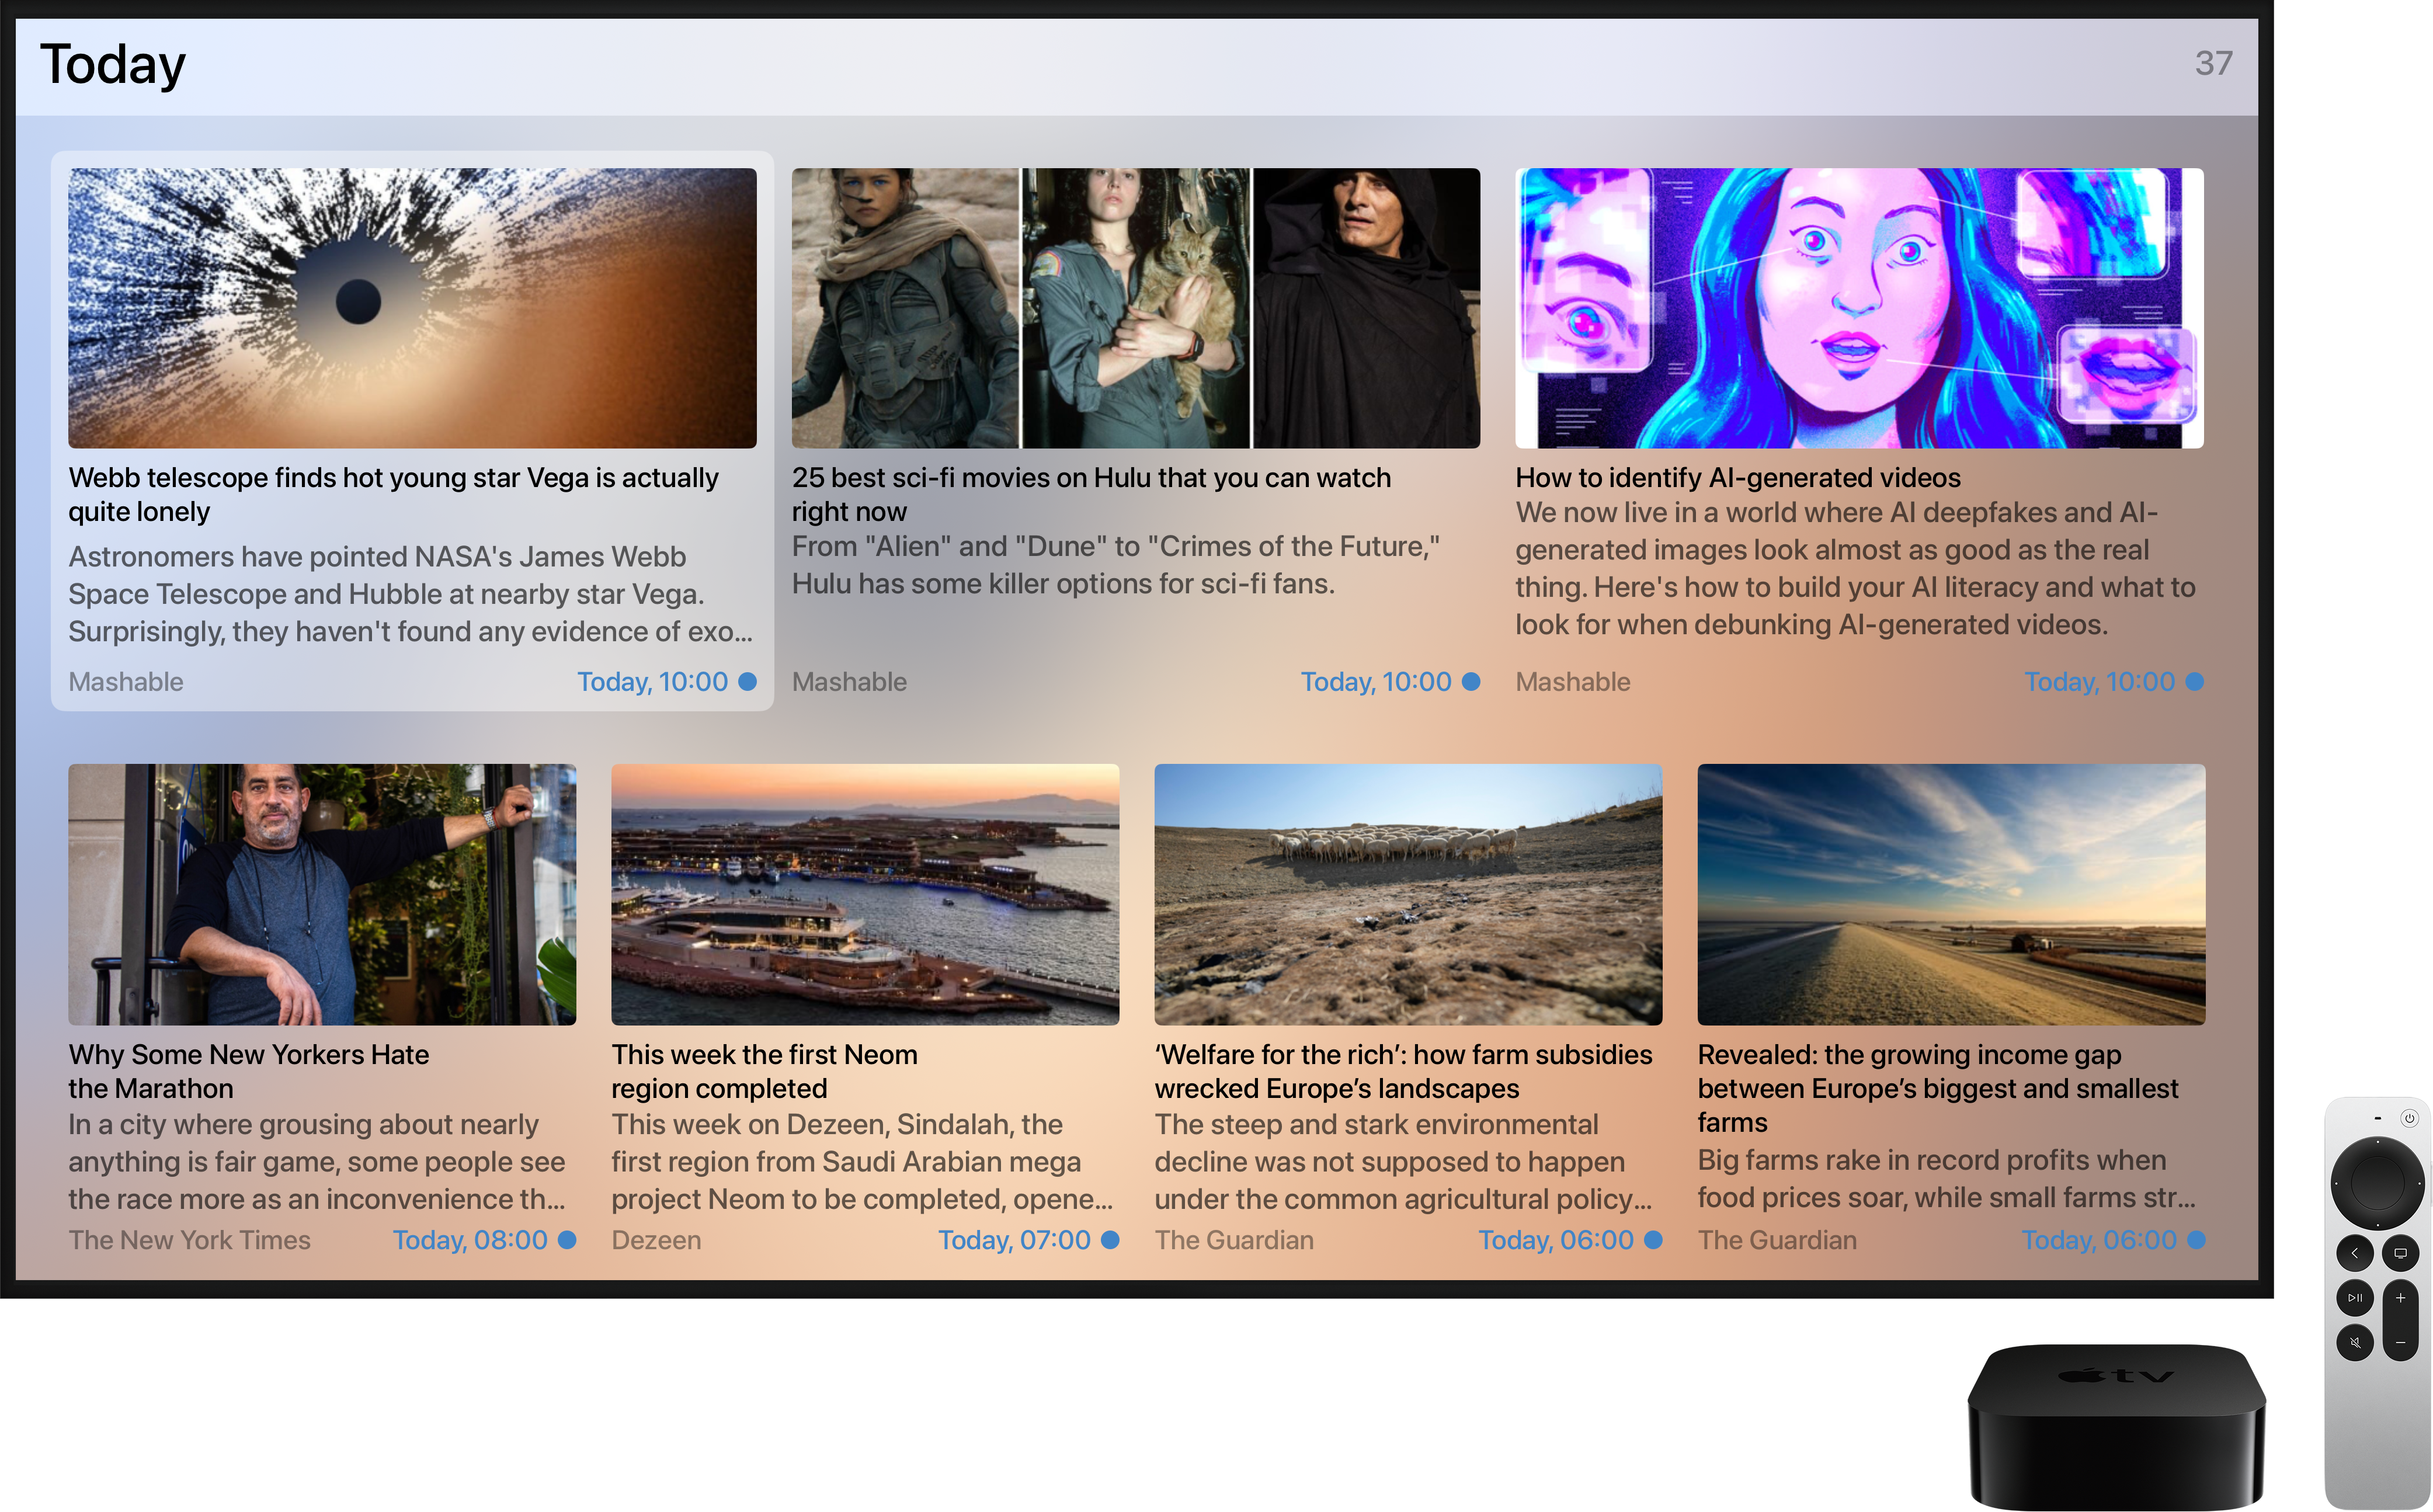This screenshot has width=2433, height=1512.
Task: Click unread dot on farm subsidies article
Action: pyautogui.click(x=1652, y=1239)
